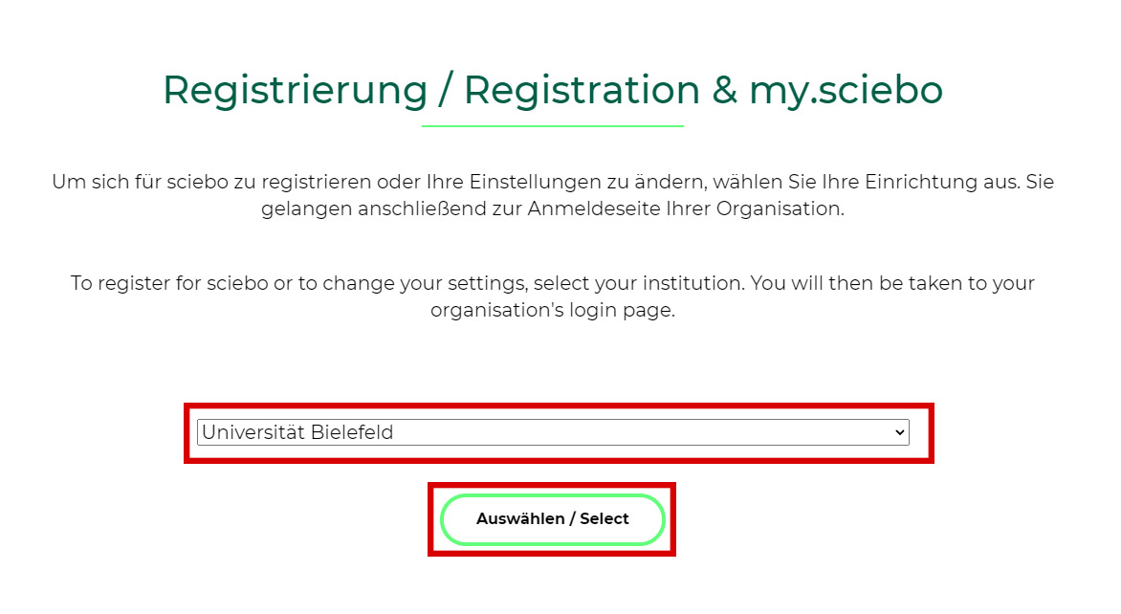Viewport: 1121px width, 614px height.
Task: Click "my.sciebo" in the page heading
Action: point(846,90)
